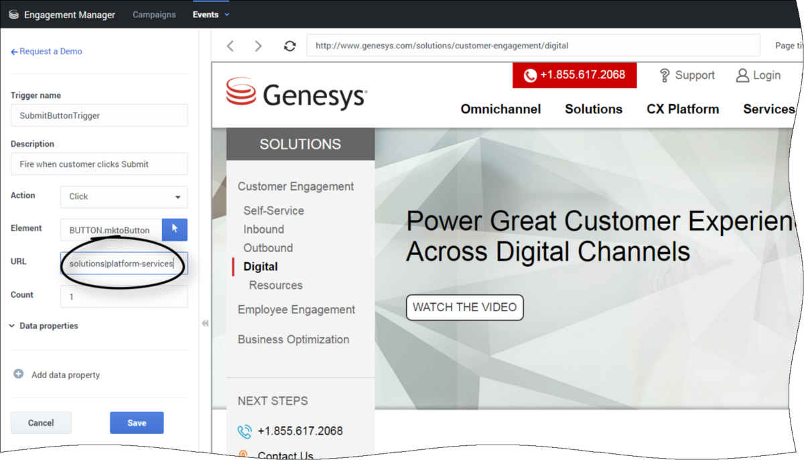
Task: Open the Campaigns tab
Action: click(154, 14)
